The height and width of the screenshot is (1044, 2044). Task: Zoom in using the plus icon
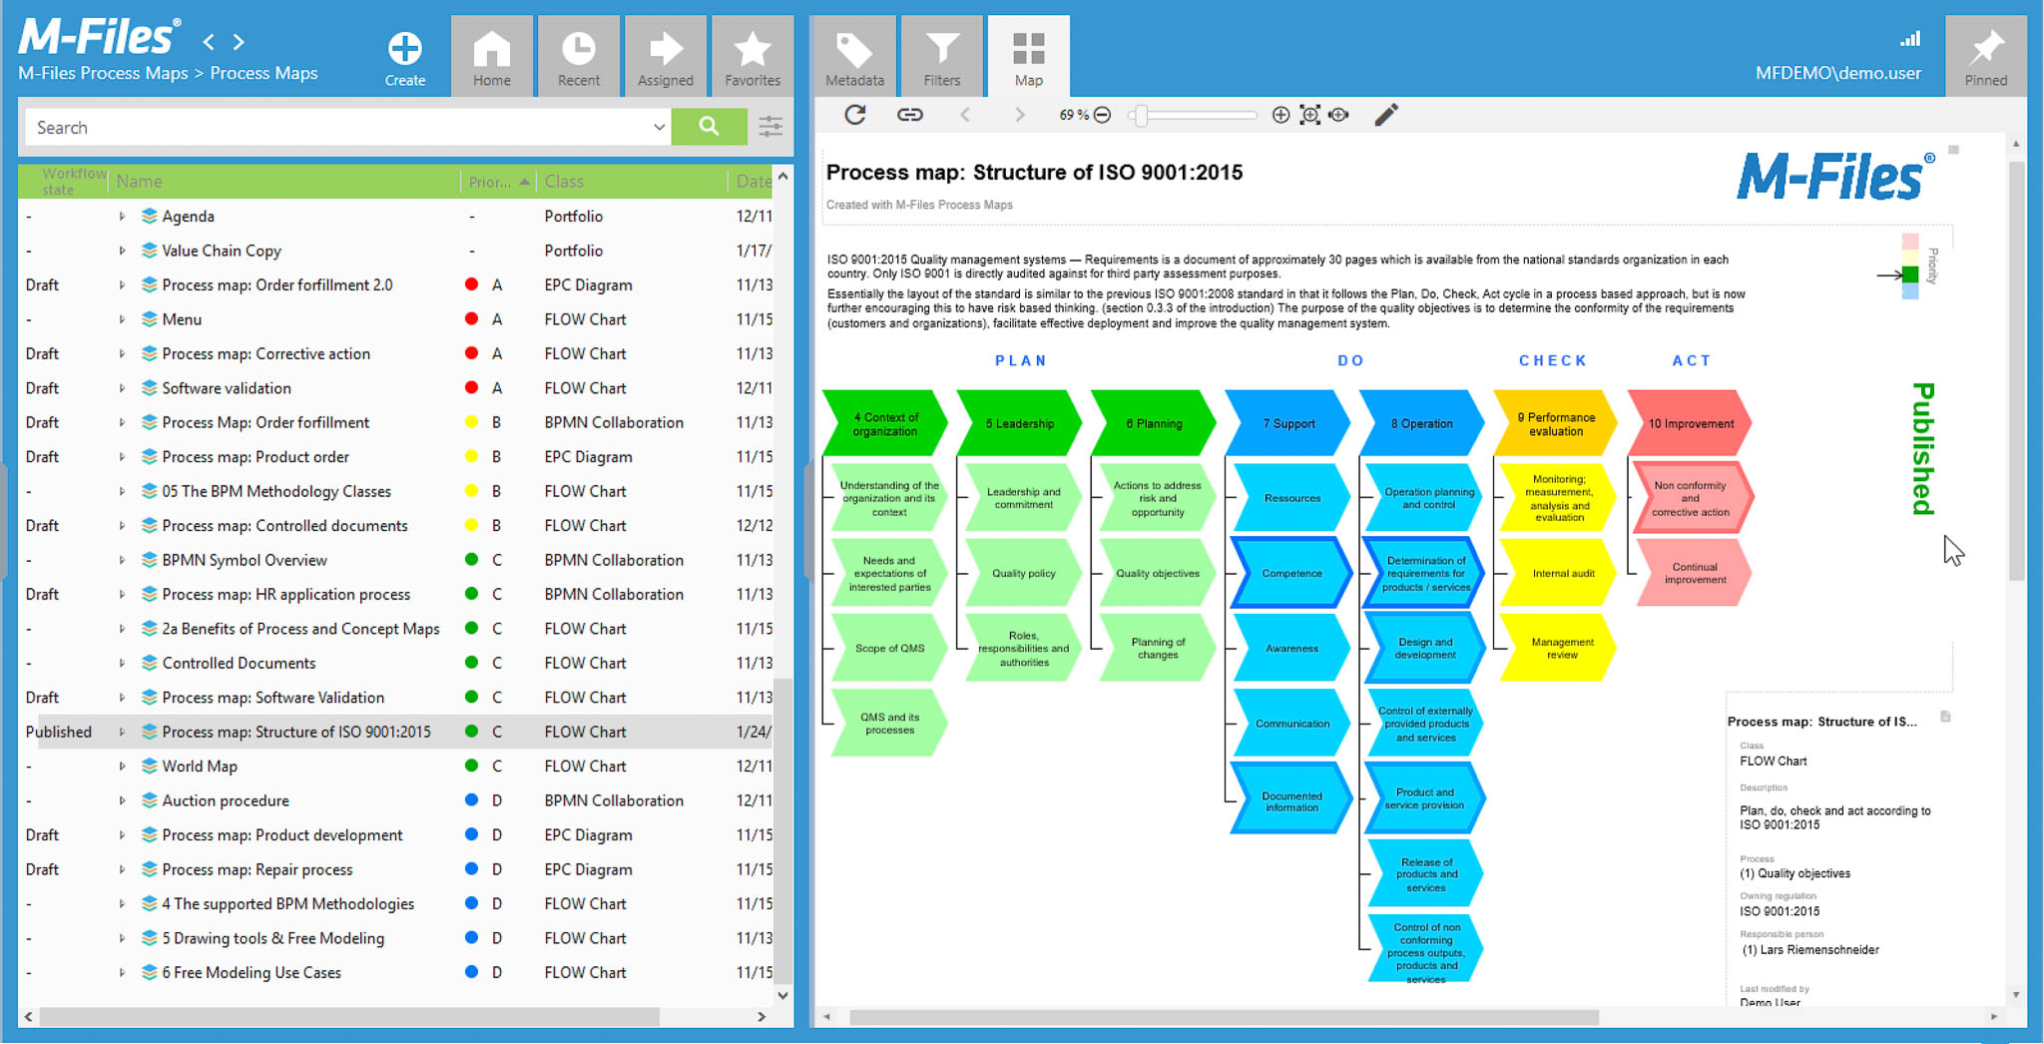point(1280,116)
